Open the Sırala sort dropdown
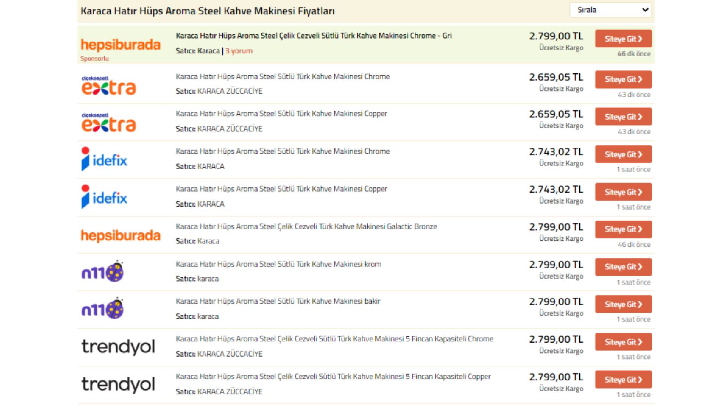This screenshot has height=408, width=726. [x=611, y=10]
